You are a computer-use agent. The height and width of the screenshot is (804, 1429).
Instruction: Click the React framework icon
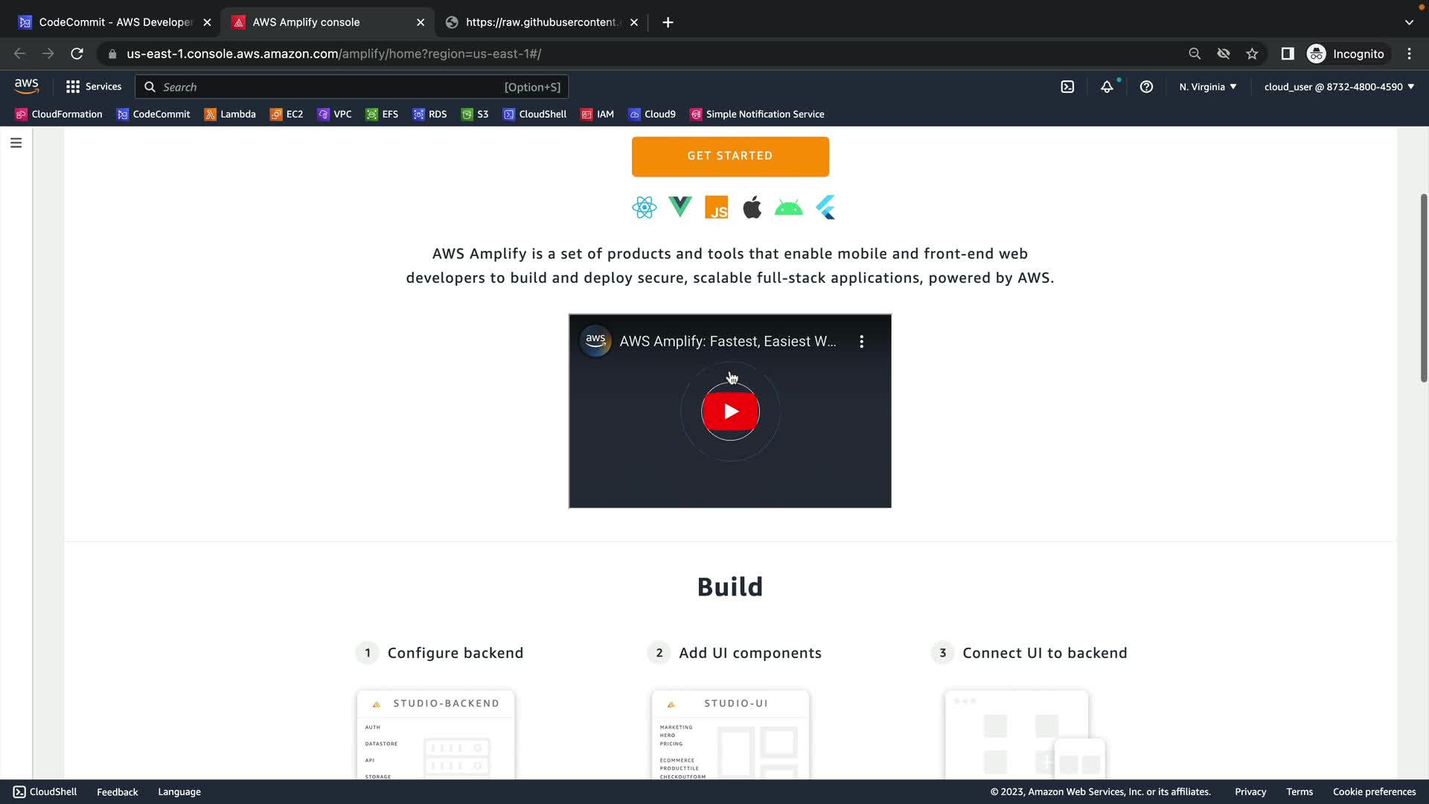644,208
